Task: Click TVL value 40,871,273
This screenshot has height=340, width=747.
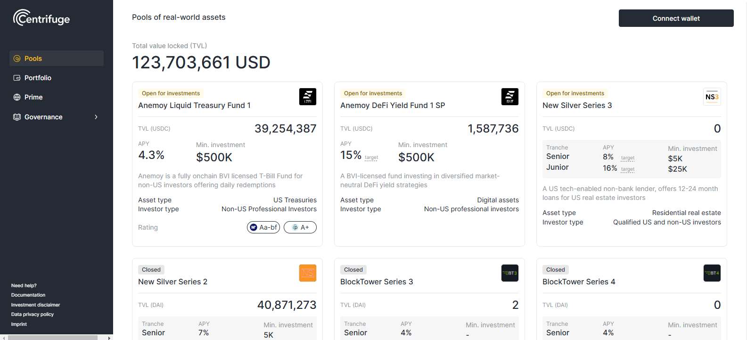Action: [287, 305]
